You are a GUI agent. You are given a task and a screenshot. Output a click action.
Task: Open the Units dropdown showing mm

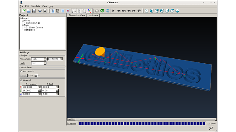39,63
